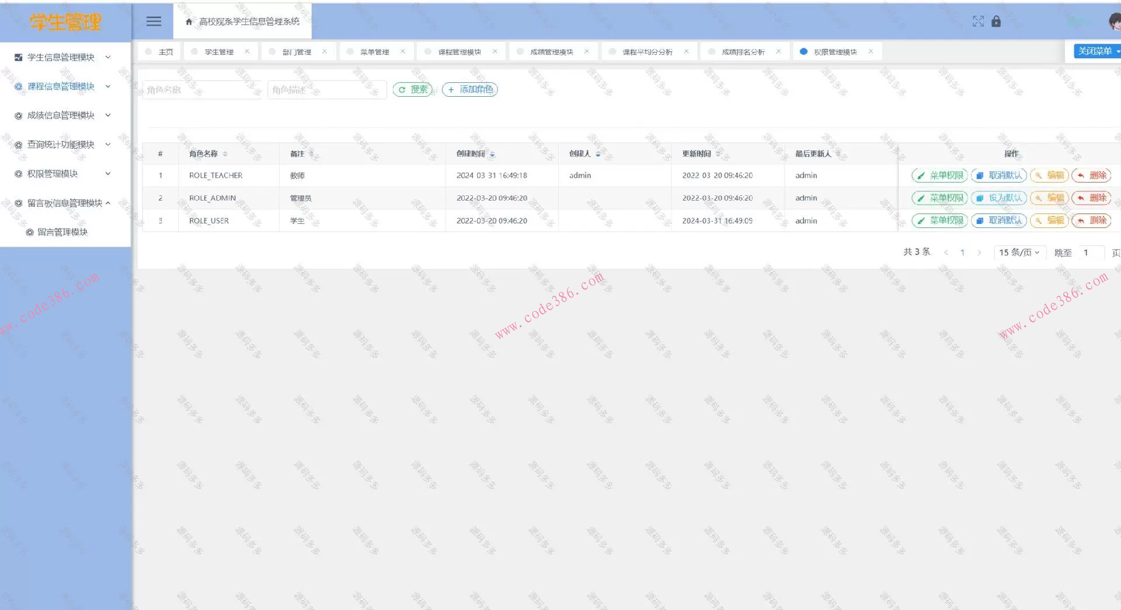Click the lock screen icon
This screenshot has width=1121, height=610.
(x=996, y=22)
